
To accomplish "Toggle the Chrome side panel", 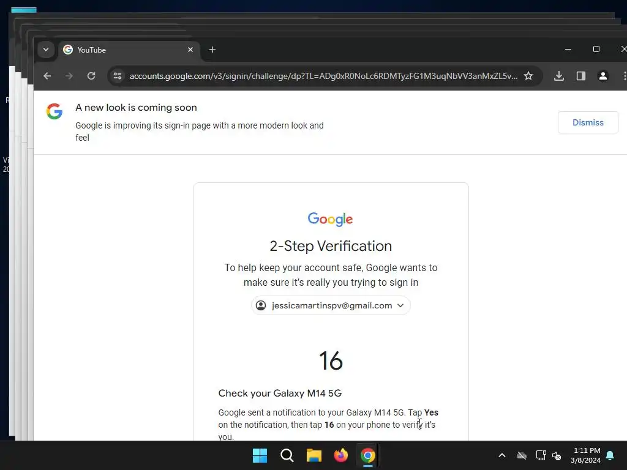I will point(581,76).
